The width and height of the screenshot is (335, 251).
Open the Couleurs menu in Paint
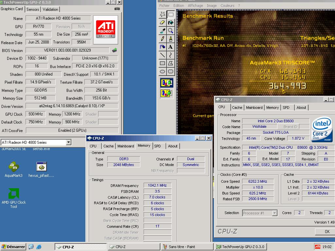click(227, 6)
